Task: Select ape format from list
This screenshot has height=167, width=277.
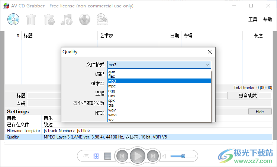Action: click(159, 71)
